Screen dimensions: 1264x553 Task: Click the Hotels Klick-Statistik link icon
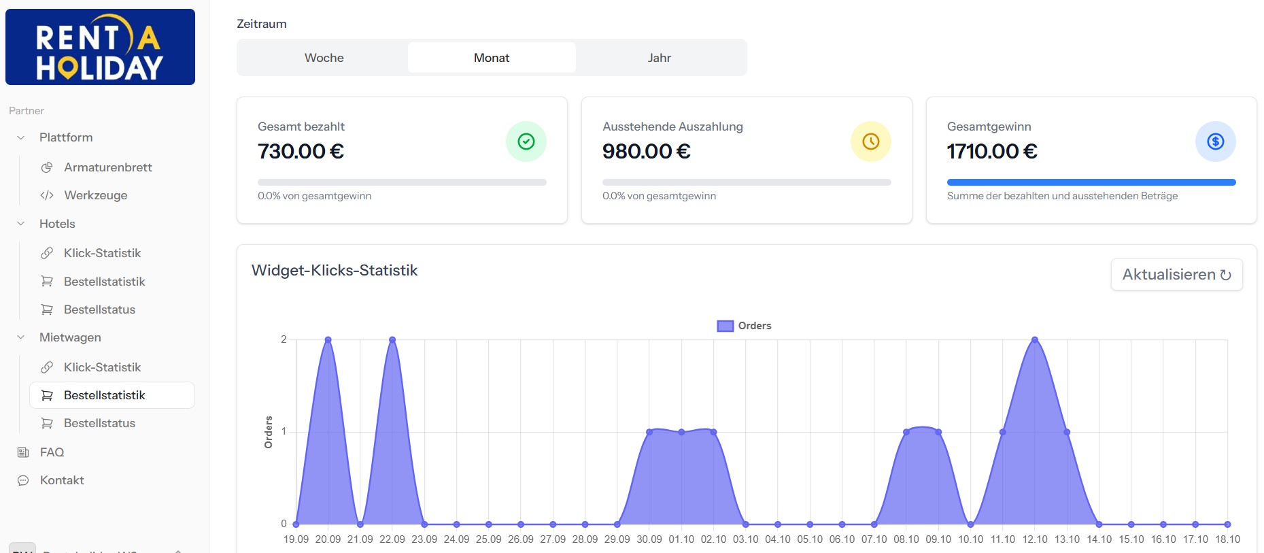47,253
